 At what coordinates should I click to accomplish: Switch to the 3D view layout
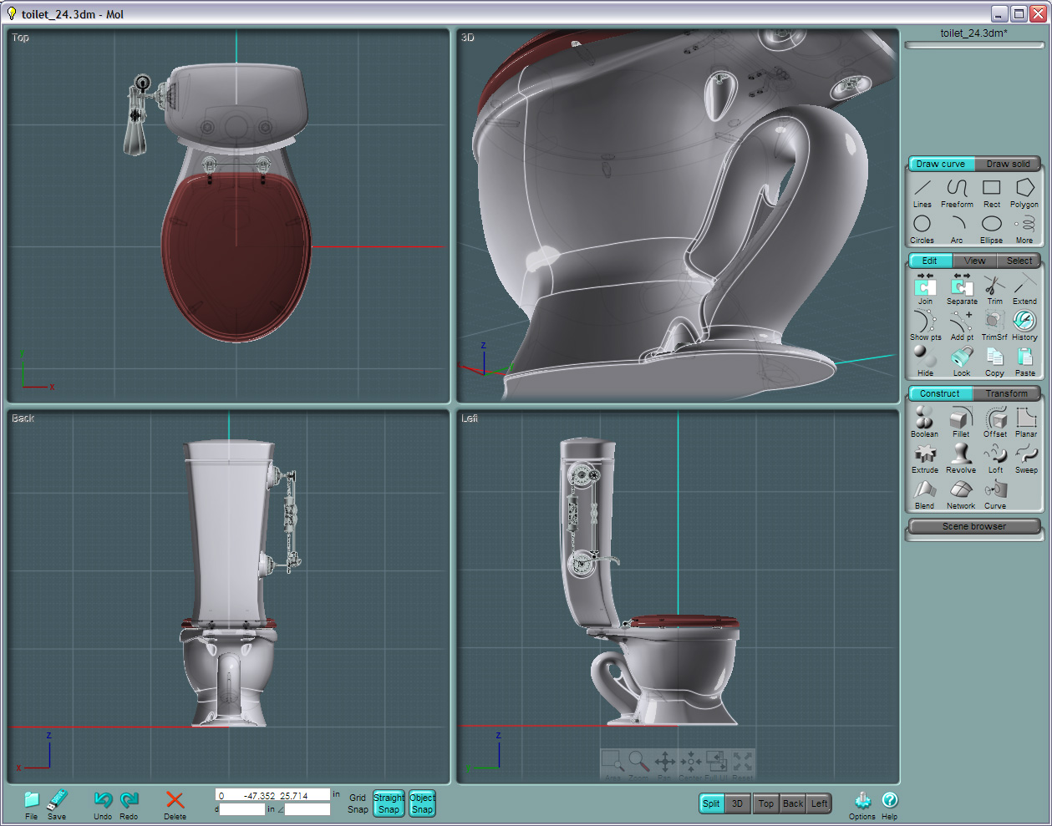737,803
